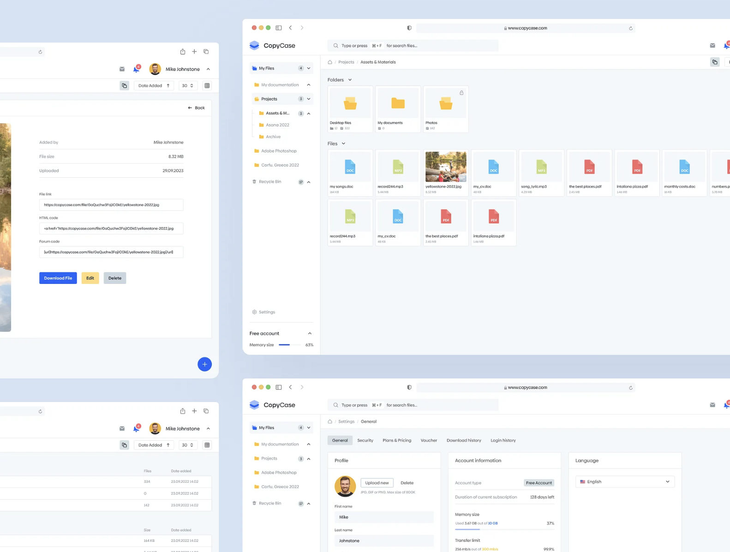Collapse the Free account panel

point(310,333)
